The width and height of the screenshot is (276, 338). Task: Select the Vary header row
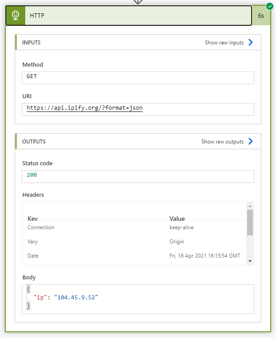pyautogui.click(x=133, y=242)
